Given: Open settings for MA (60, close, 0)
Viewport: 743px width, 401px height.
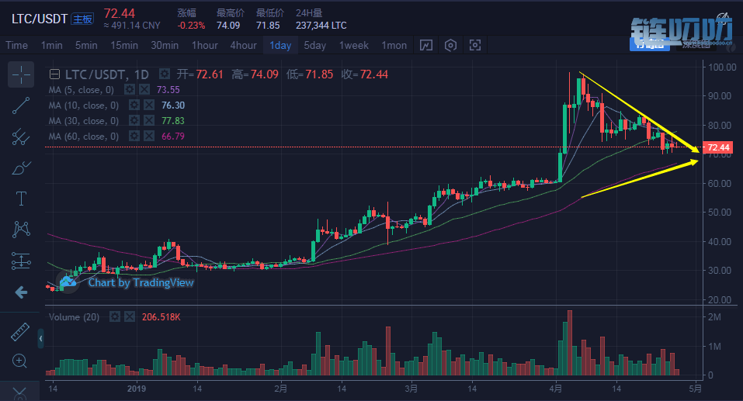Looking at the screenshot, I should tap(134, 137).
